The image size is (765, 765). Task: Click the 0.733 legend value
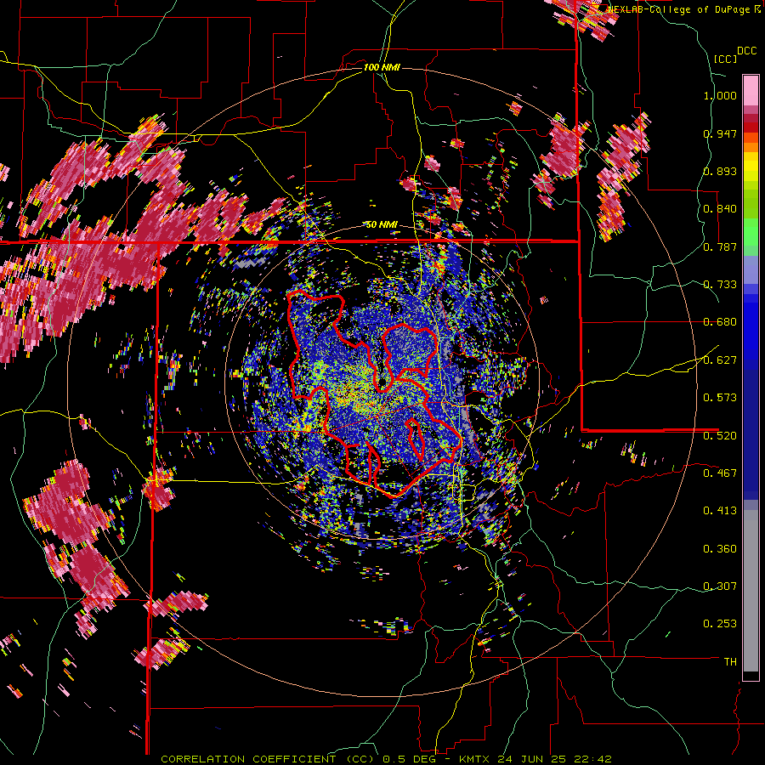[x=720, y=285]
